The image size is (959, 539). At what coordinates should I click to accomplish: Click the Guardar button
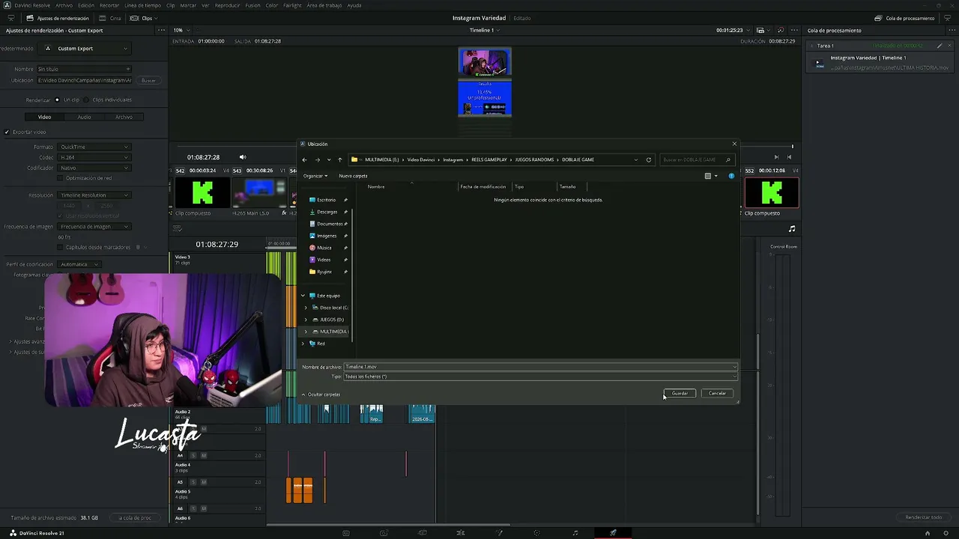[680, 393]
